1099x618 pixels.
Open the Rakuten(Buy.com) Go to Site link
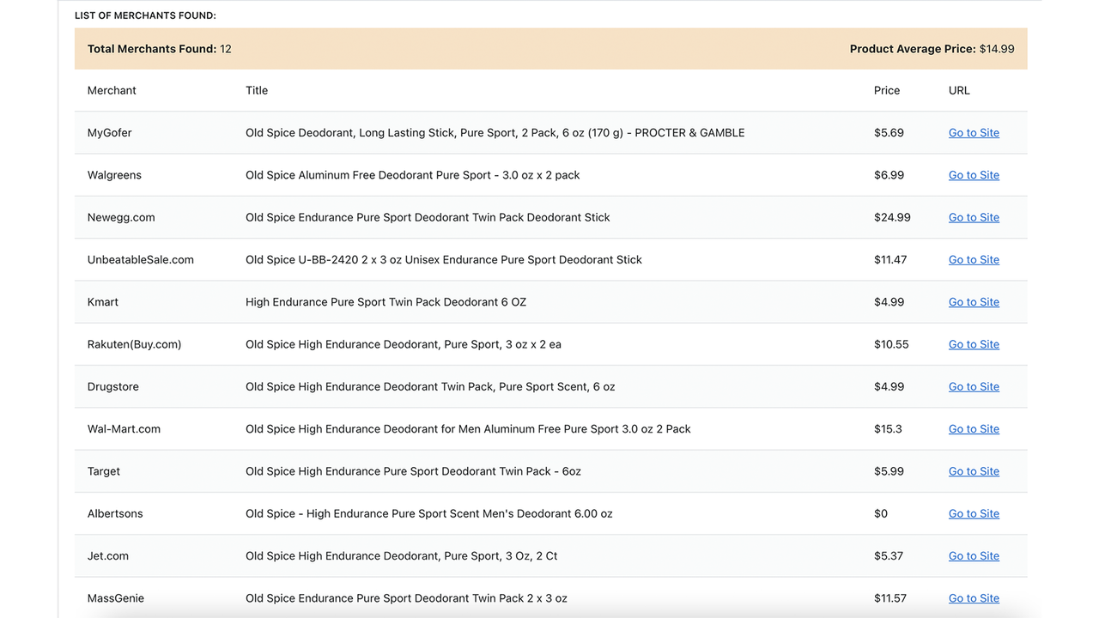pos(974,344)
